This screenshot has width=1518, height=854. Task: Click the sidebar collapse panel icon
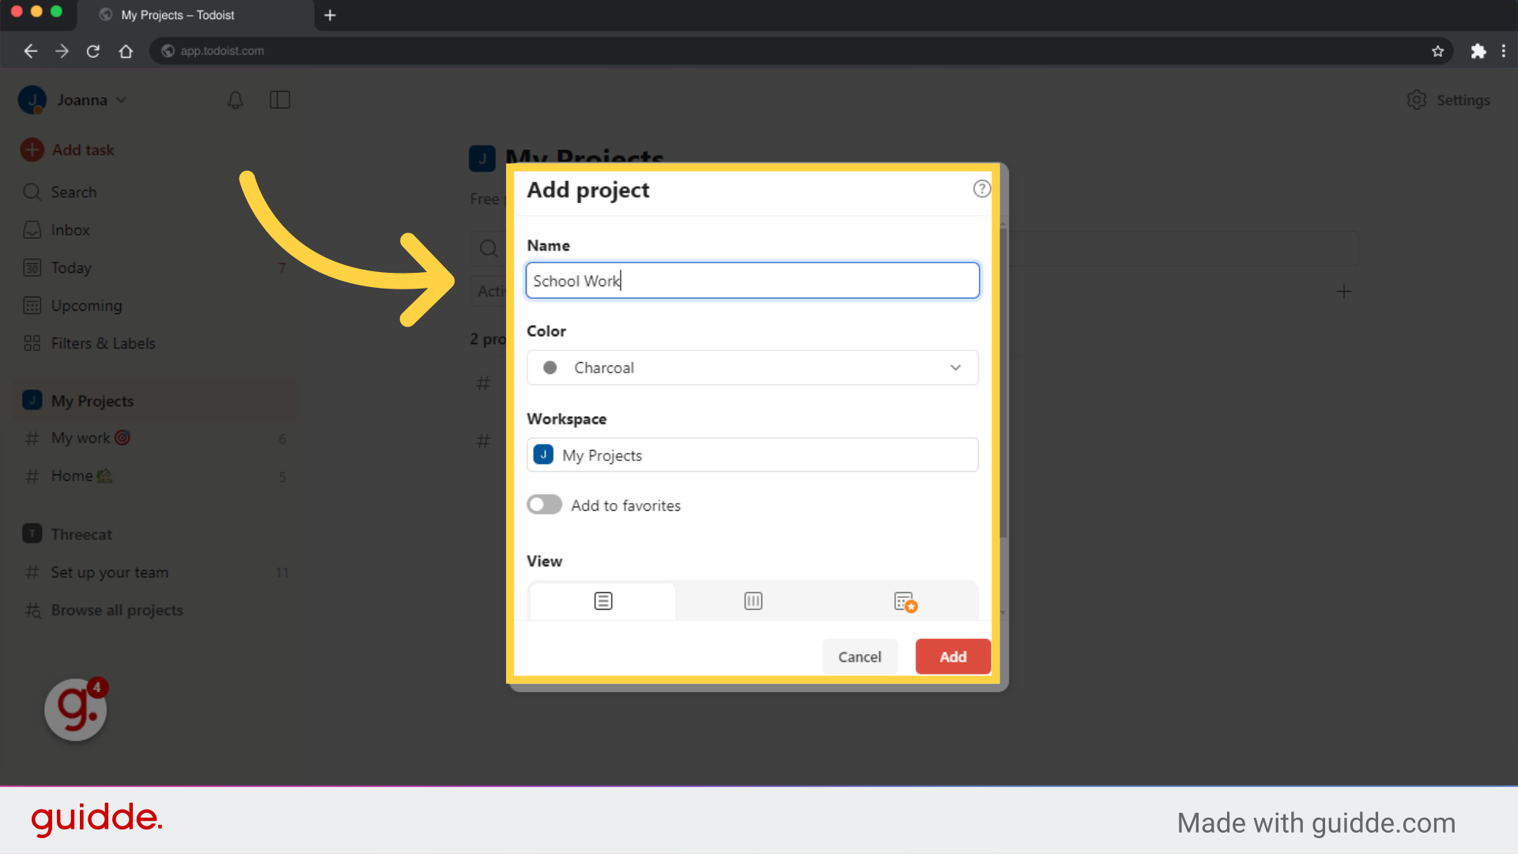[x=280, y=100]
